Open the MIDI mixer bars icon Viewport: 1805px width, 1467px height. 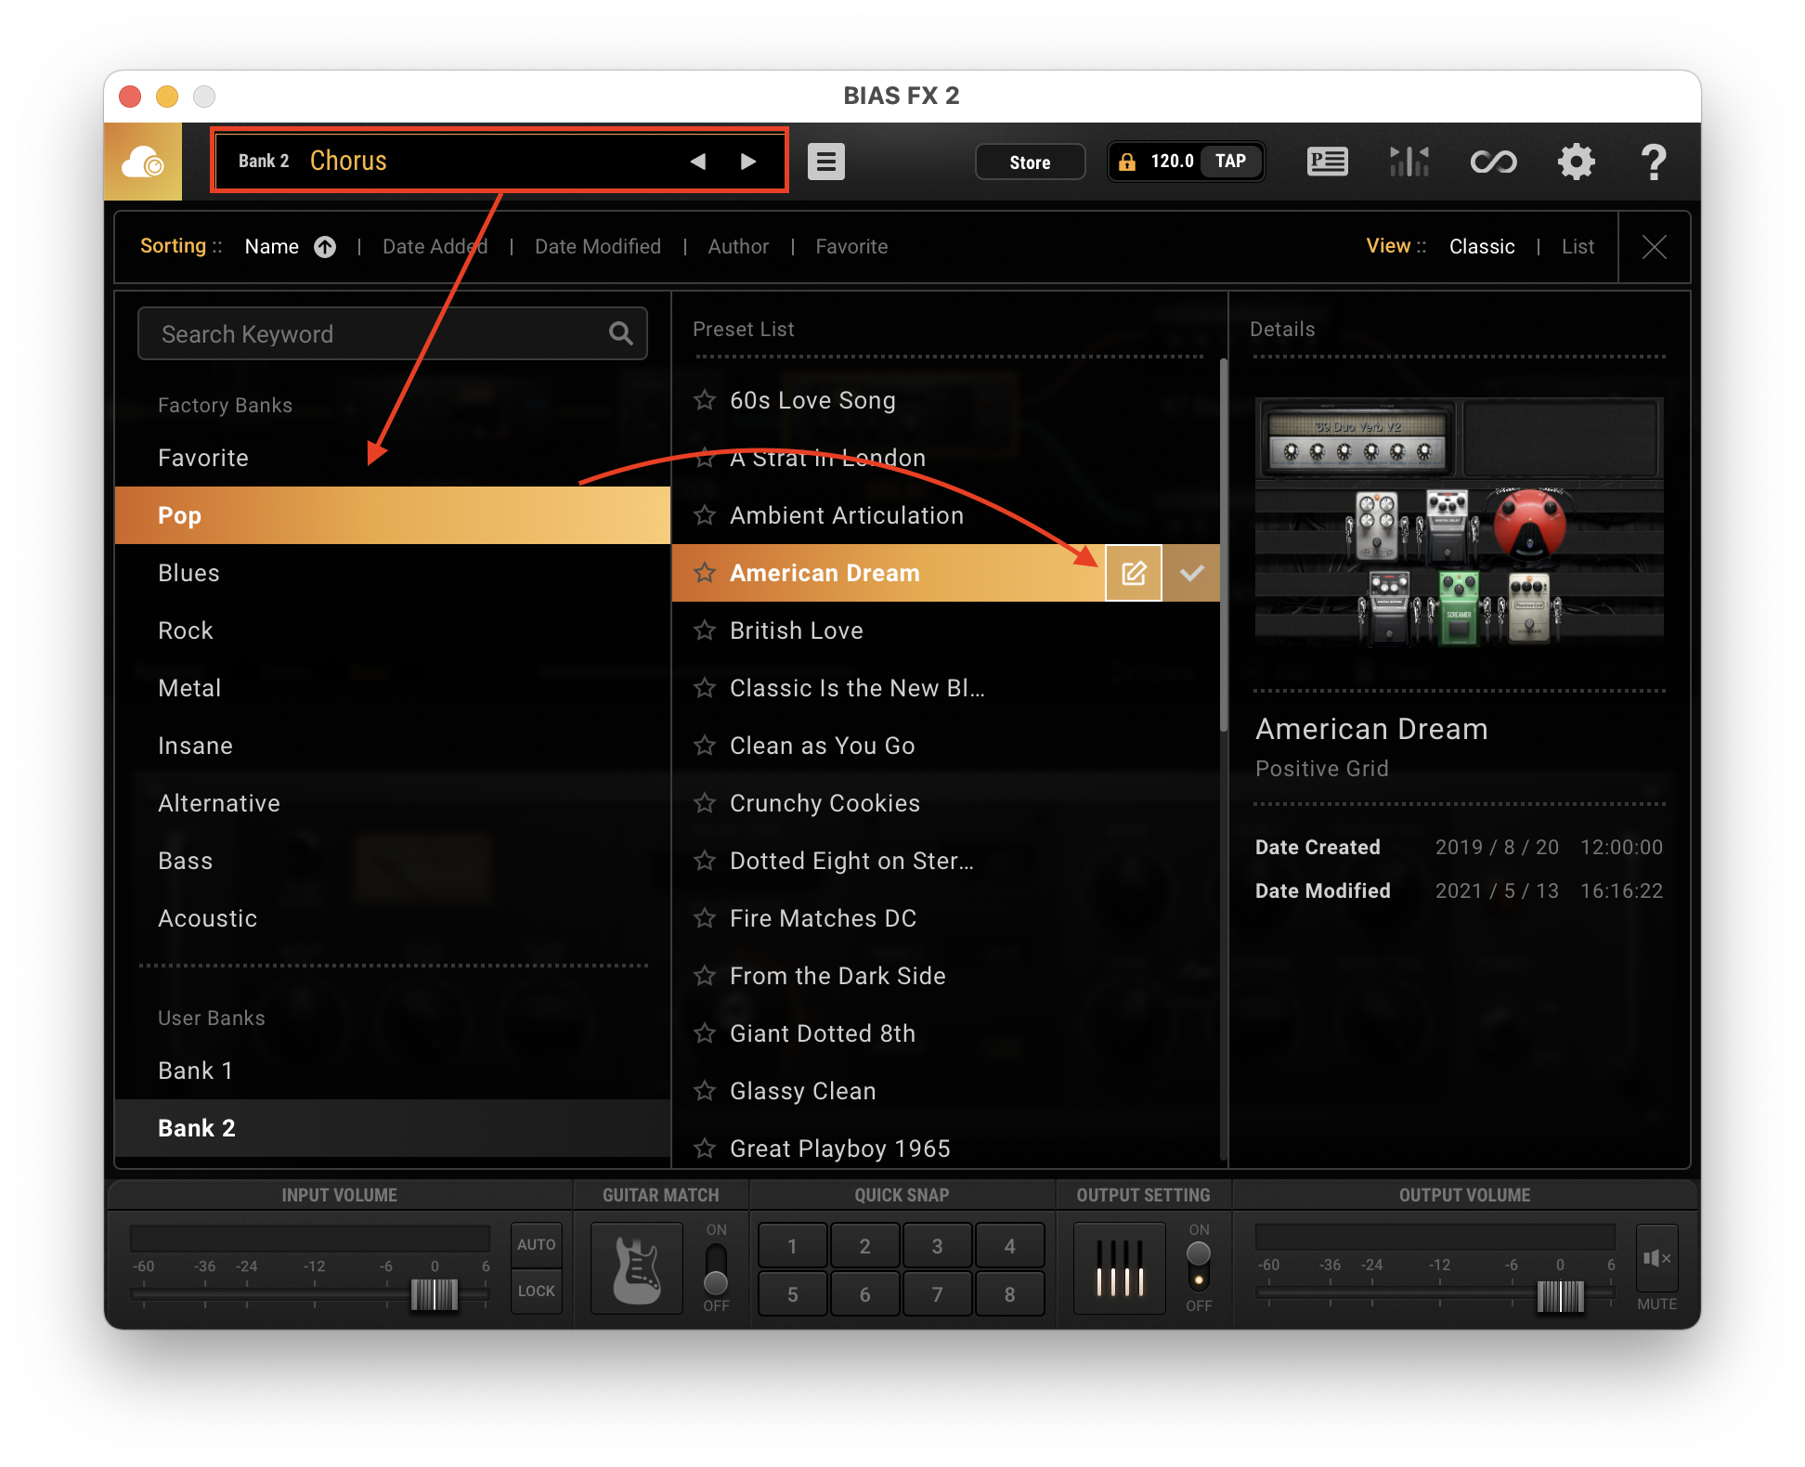[x=1409, y=162]
